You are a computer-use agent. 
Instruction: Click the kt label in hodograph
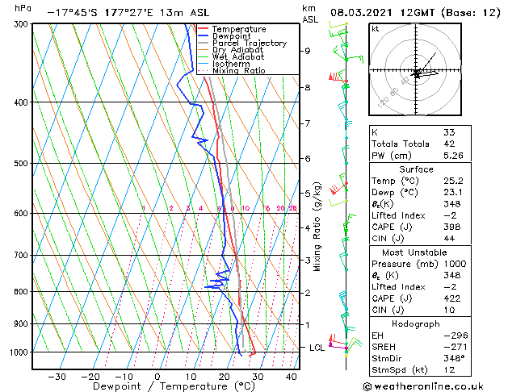coord(376,29)
